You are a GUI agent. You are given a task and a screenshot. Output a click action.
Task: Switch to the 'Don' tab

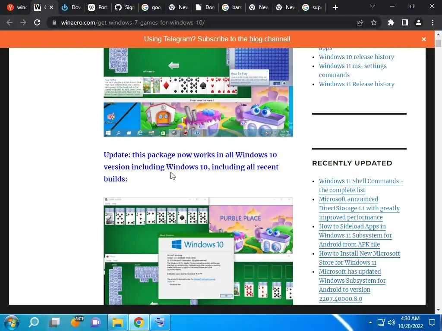[205, 7]
